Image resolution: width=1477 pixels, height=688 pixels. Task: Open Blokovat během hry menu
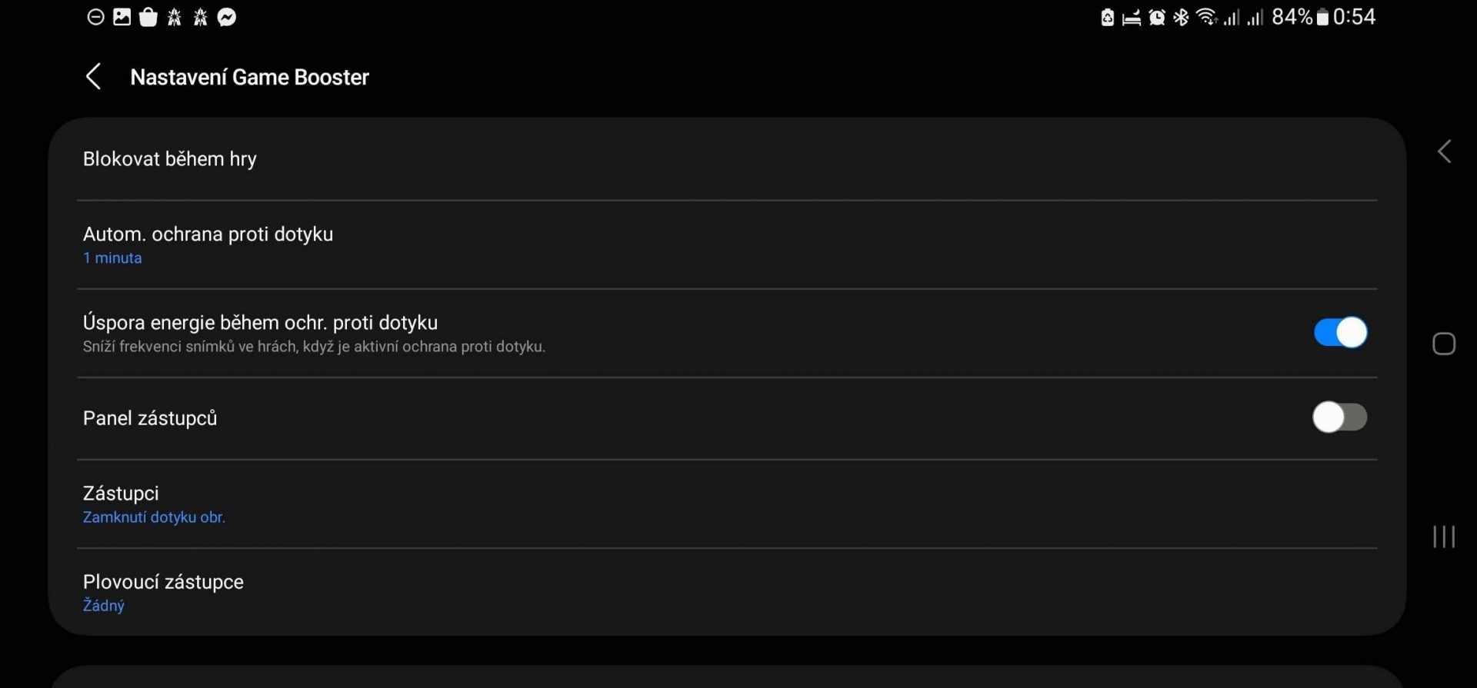[727, 159]
